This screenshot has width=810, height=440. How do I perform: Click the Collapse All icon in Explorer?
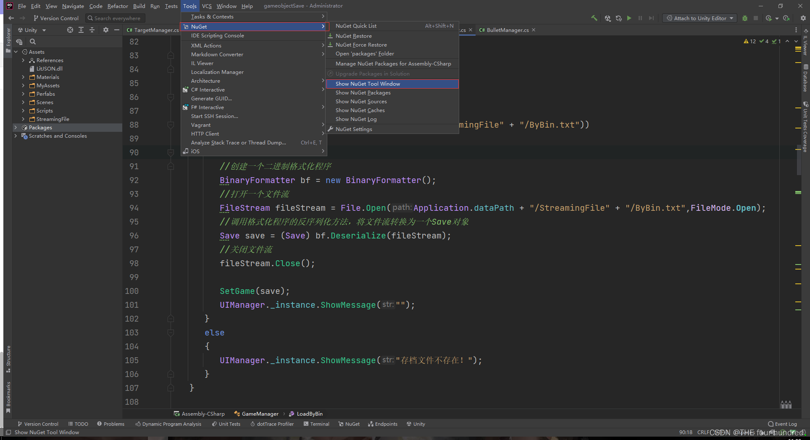coord(92,30)
